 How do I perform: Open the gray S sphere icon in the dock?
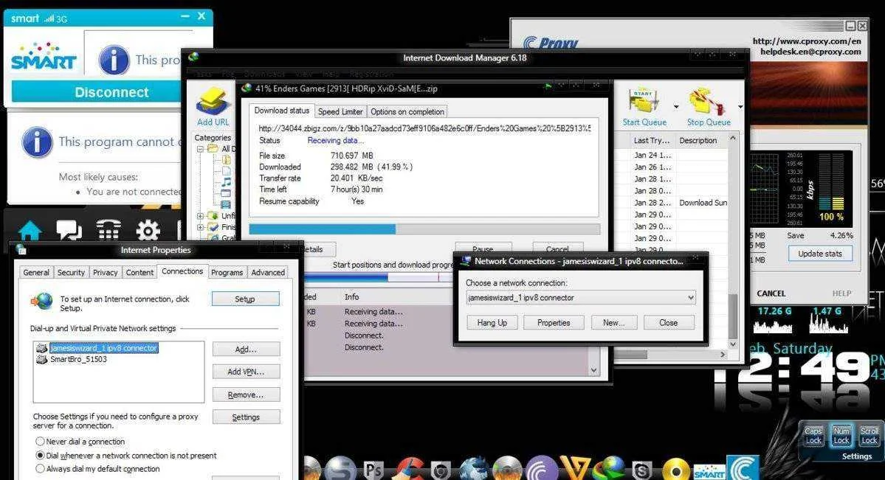[x=340, y=469]
